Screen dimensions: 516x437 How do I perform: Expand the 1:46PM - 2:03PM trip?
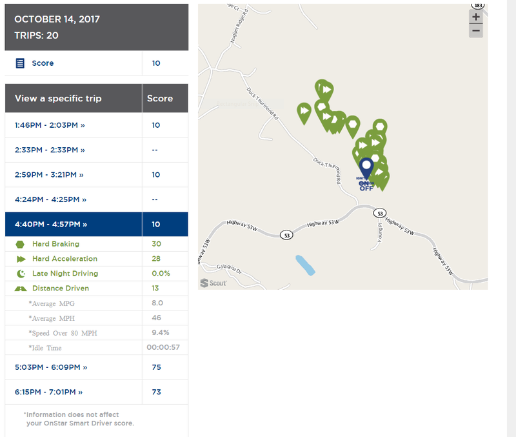[49, 125]
